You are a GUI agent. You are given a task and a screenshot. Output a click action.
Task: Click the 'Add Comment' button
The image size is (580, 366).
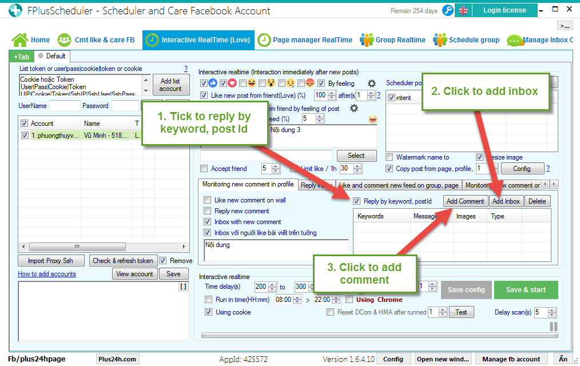pos(465,201)
